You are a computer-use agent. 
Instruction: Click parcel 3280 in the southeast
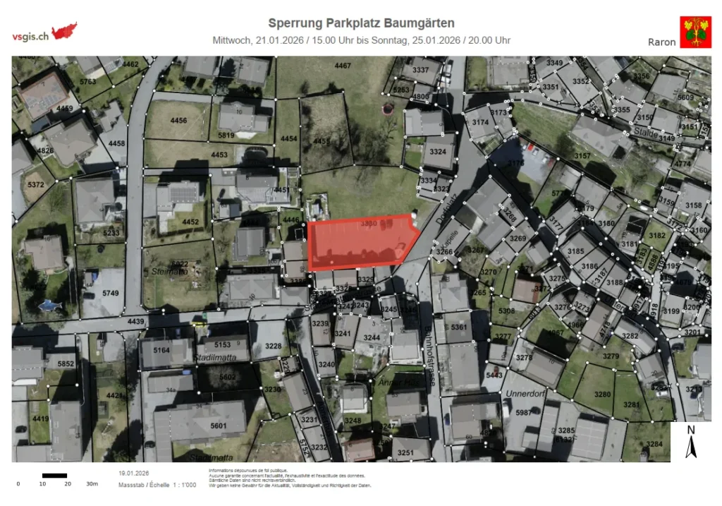[x=602, y=394]
